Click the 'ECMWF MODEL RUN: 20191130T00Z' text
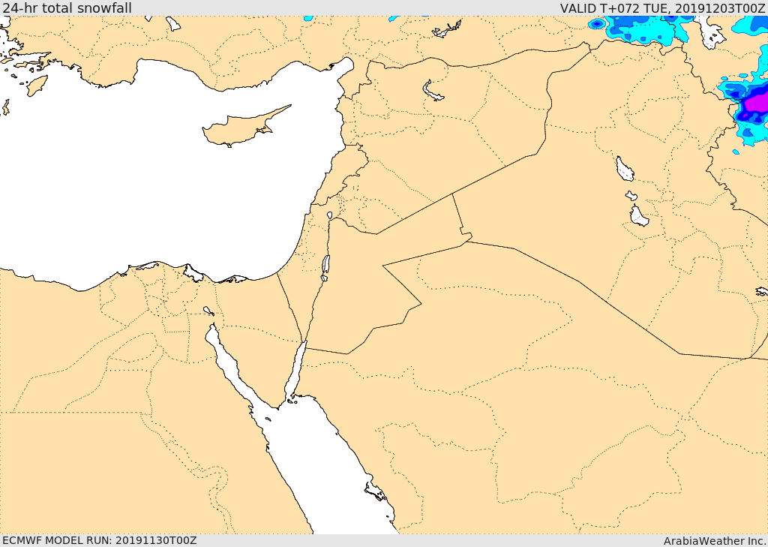 (x=100, y=540)
